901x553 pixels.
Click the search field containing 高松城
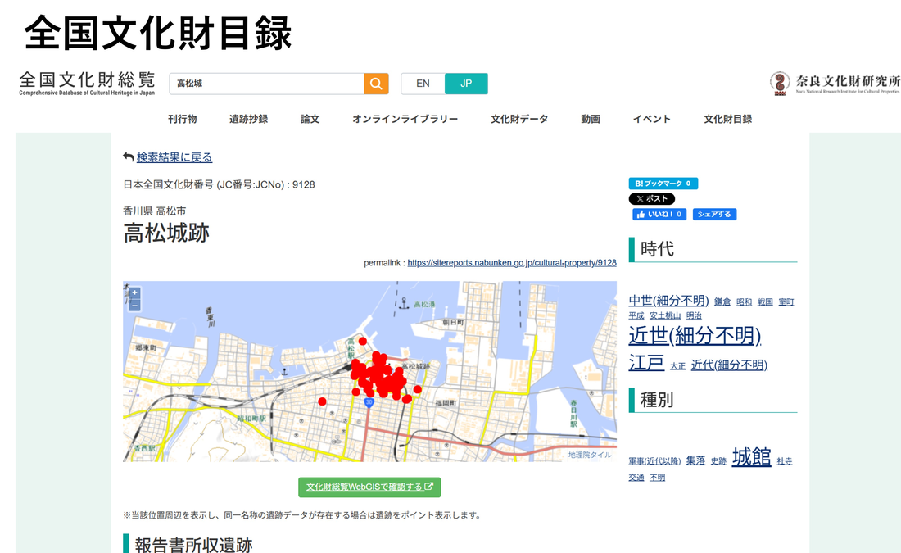(x=266, y=84)
